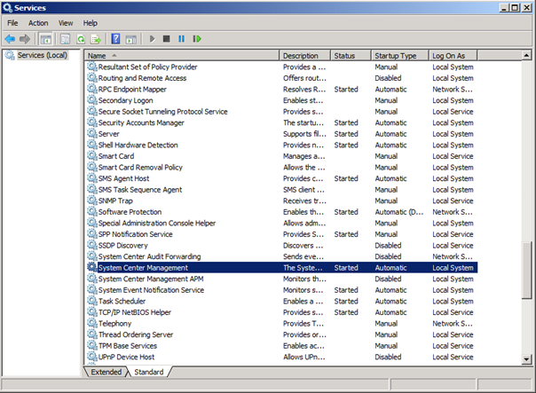Click the Back arrow toolbar icon

(10, 39)
